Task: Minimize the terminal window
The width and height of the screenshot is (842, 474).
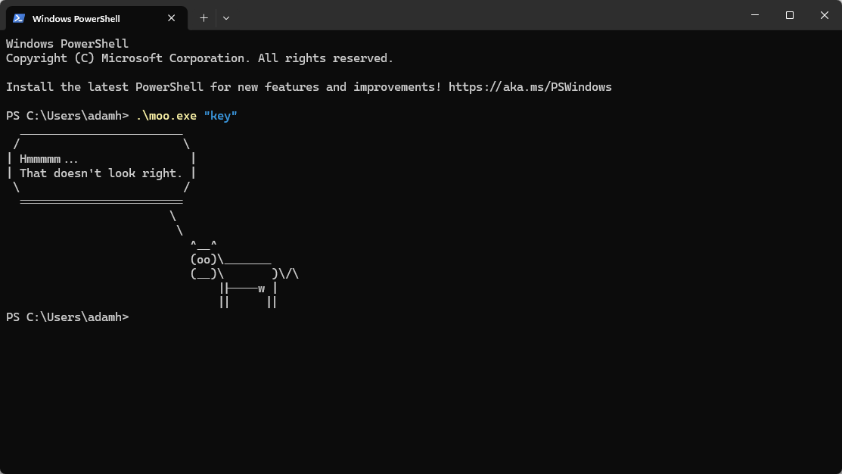Action: (755, 15)
